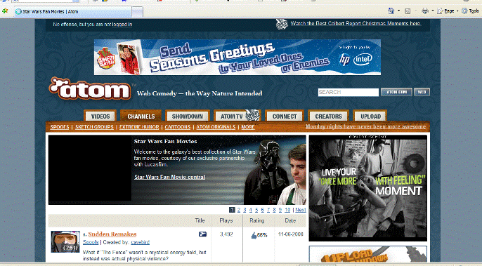The height and width of the screenshot is (266, 482).
Task: Expand the Print dropdown arrow
Action: 433,11
